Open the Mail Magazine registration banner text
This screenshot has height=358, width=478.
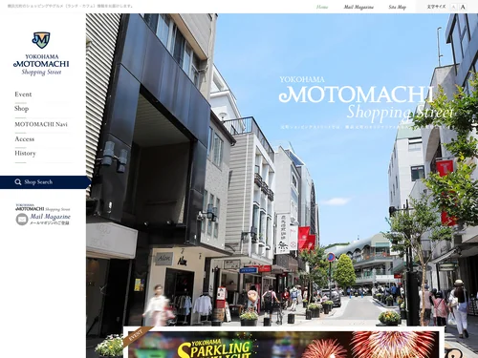(x=50, y=219)
